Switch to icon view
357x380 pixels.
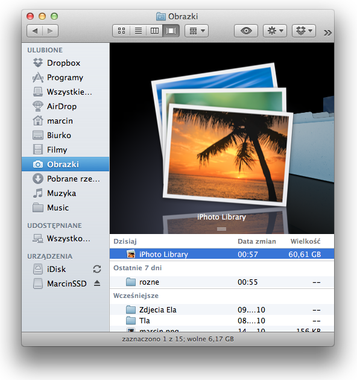click(x=121, y=31)
